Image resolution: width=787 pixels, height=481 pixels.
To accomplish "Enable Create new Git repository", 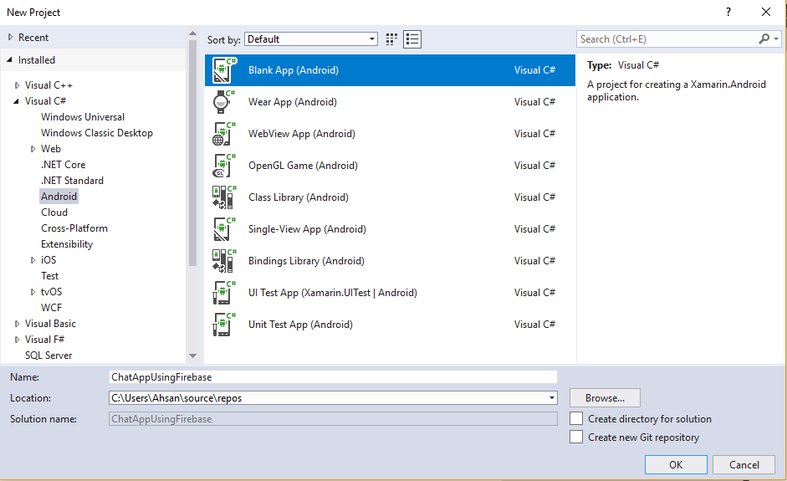I will [576, 437].
